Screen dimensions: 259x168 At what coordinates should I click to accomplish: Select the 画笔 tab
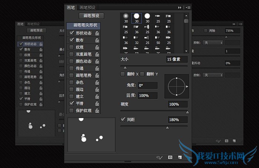pos(71,7)
